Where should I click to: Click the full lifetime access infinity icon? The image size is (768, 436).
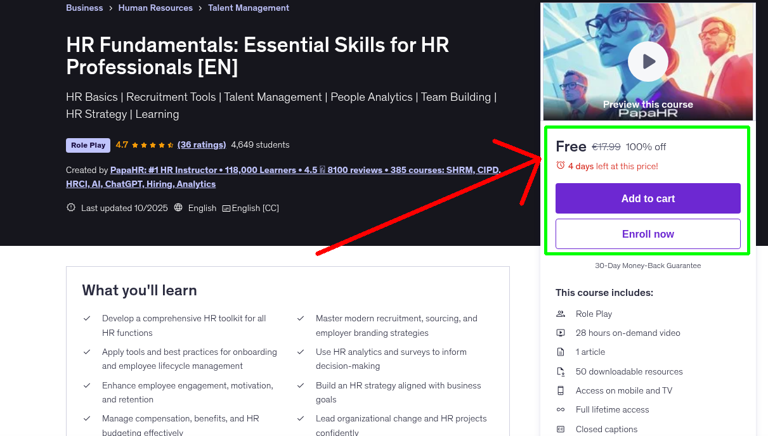(x=561, y=409)
